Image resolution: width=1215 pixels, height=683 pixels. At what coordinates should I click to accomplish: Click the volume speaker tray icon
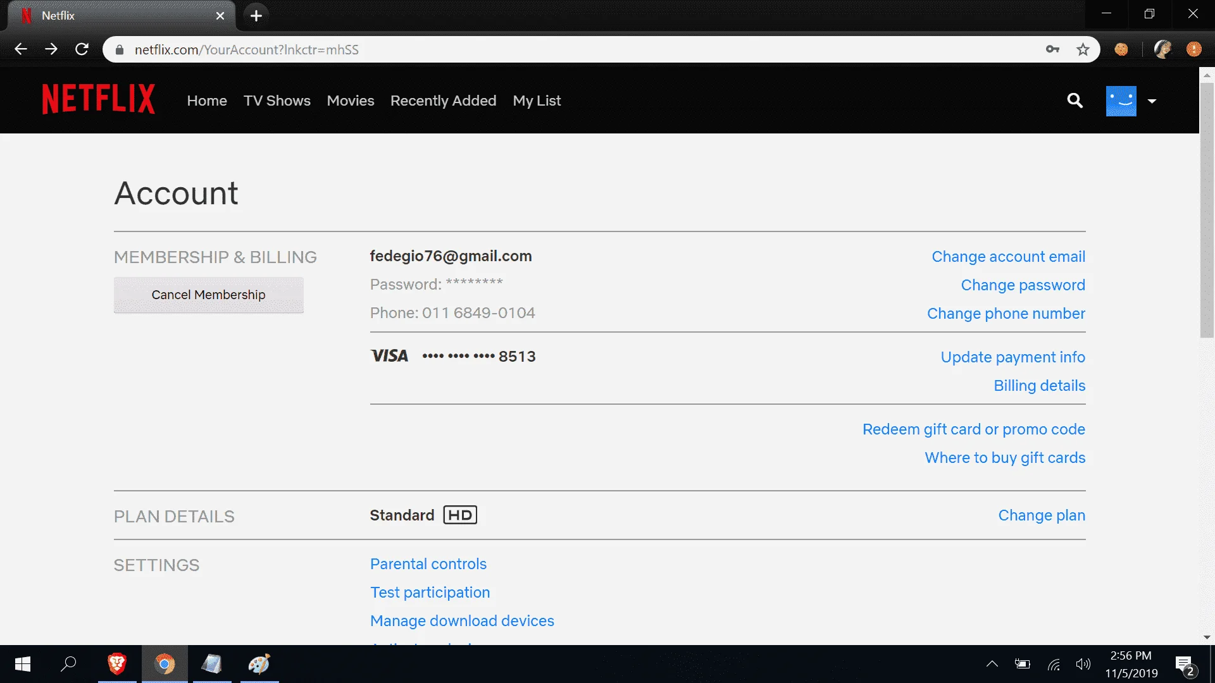(x=1083, y=664)
